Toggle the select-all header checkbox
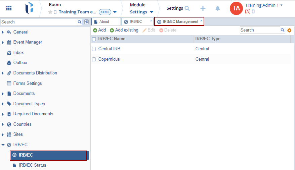 pyautogui.click(x=94, y=39)
